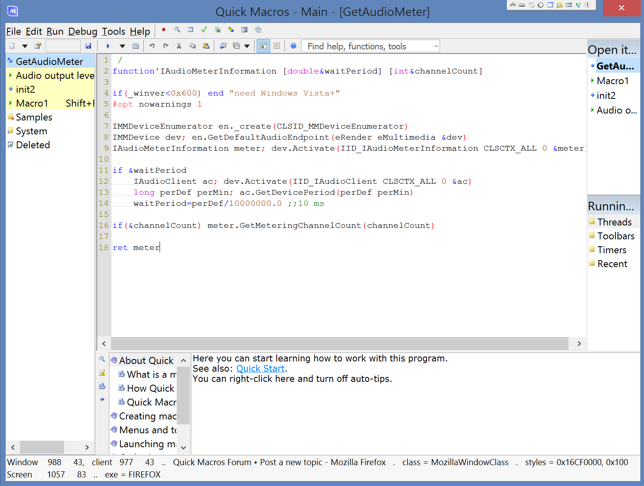Open the Tools menu

[113, 31]
